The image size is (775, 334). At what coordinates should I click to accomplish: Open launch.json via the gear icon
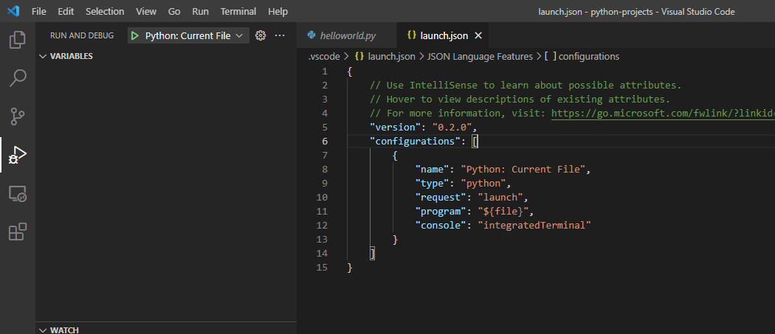tap(260, 35)
